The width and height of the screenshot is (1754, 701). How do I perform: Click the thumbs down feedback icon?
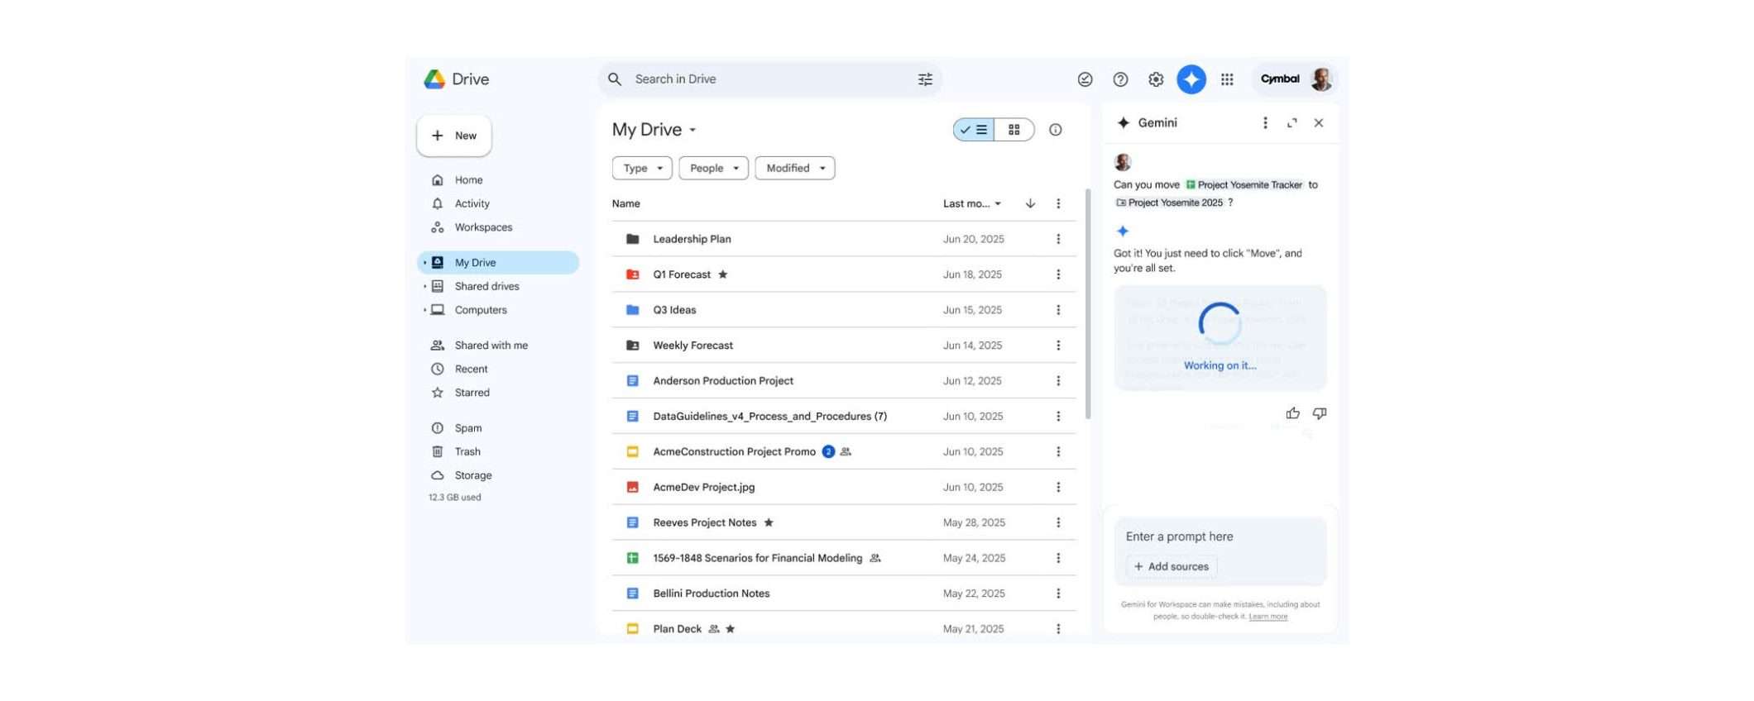1319,413
